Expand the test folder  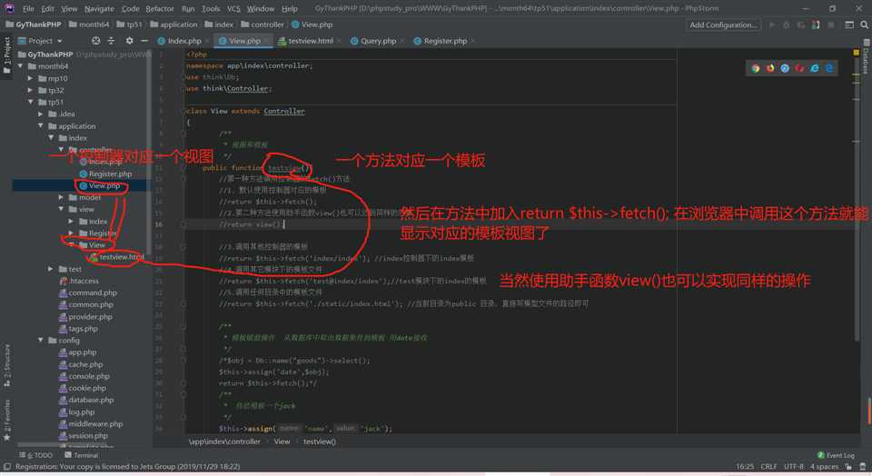51,269
